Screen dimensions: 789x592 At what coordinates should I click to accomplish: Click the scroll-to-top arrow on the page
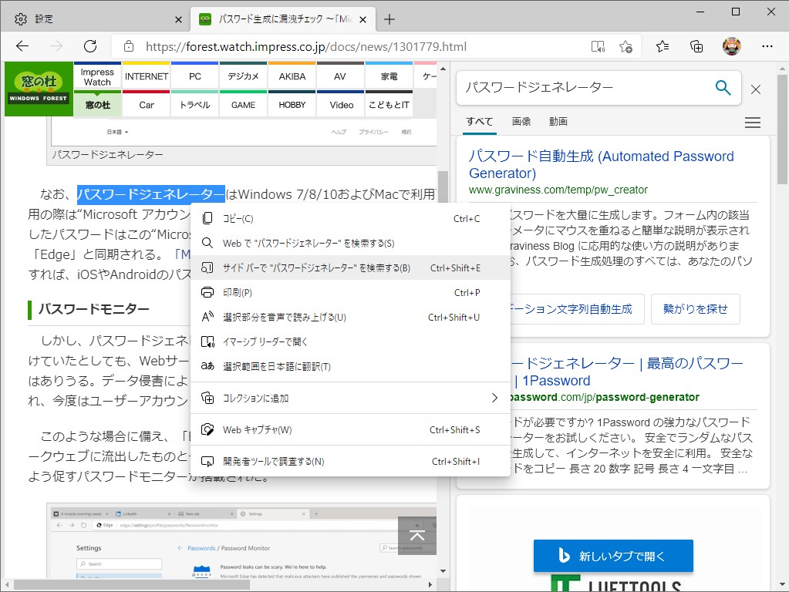417,534
